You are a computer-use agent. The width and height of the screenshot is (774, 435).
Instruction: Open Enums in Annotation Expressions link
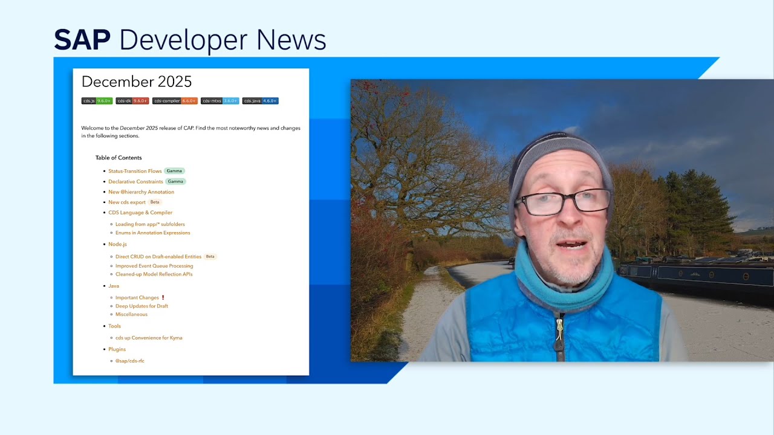[152, 233]
